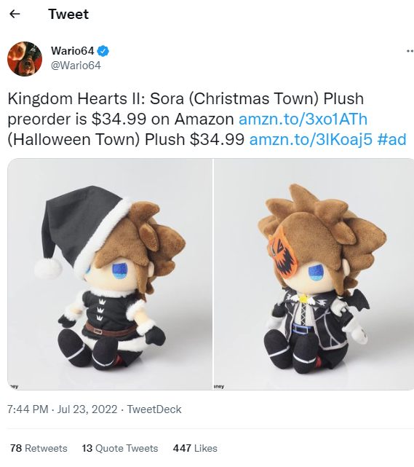The image size is (414, 467).
Task: Open the amzn.to/3xo1ATh link
Action: (x=303, y=119)
